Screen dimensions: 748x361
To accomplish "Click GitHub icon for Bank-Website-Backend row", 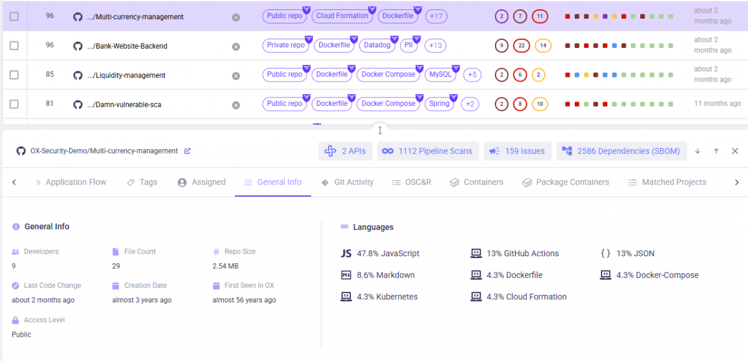I will [x=78, y=46].
